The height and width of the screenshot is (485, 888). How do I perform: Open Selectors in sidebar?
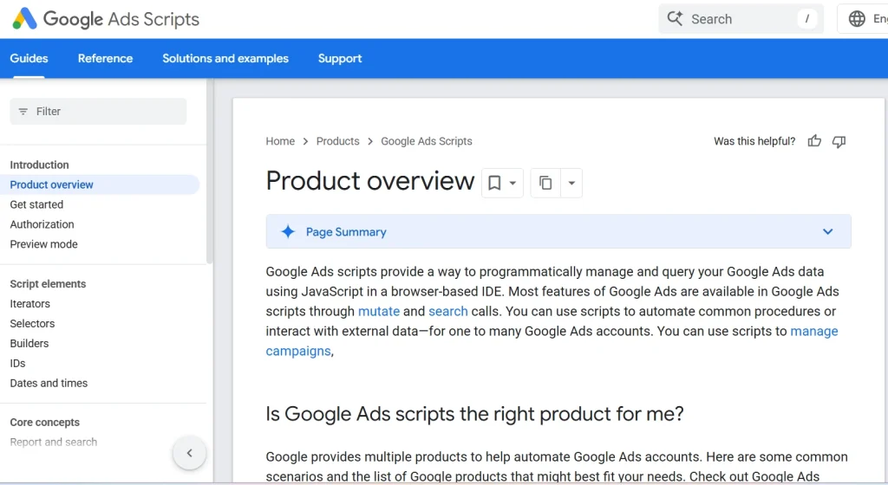click(x=32, y=323)
